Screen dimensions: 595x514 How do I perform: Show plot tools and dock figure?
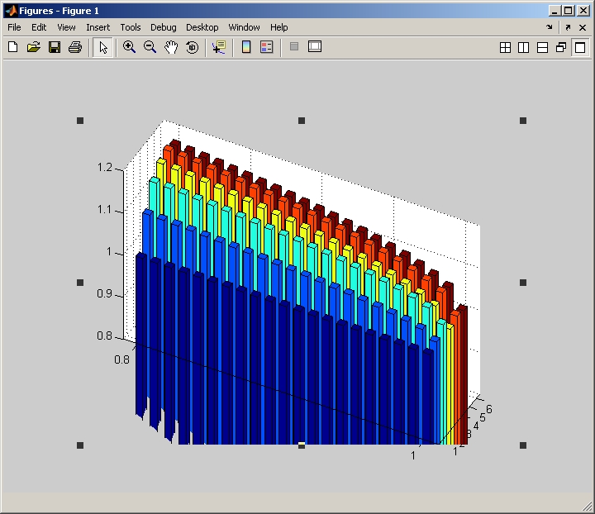pyautogui.click(x=314, y=47)
